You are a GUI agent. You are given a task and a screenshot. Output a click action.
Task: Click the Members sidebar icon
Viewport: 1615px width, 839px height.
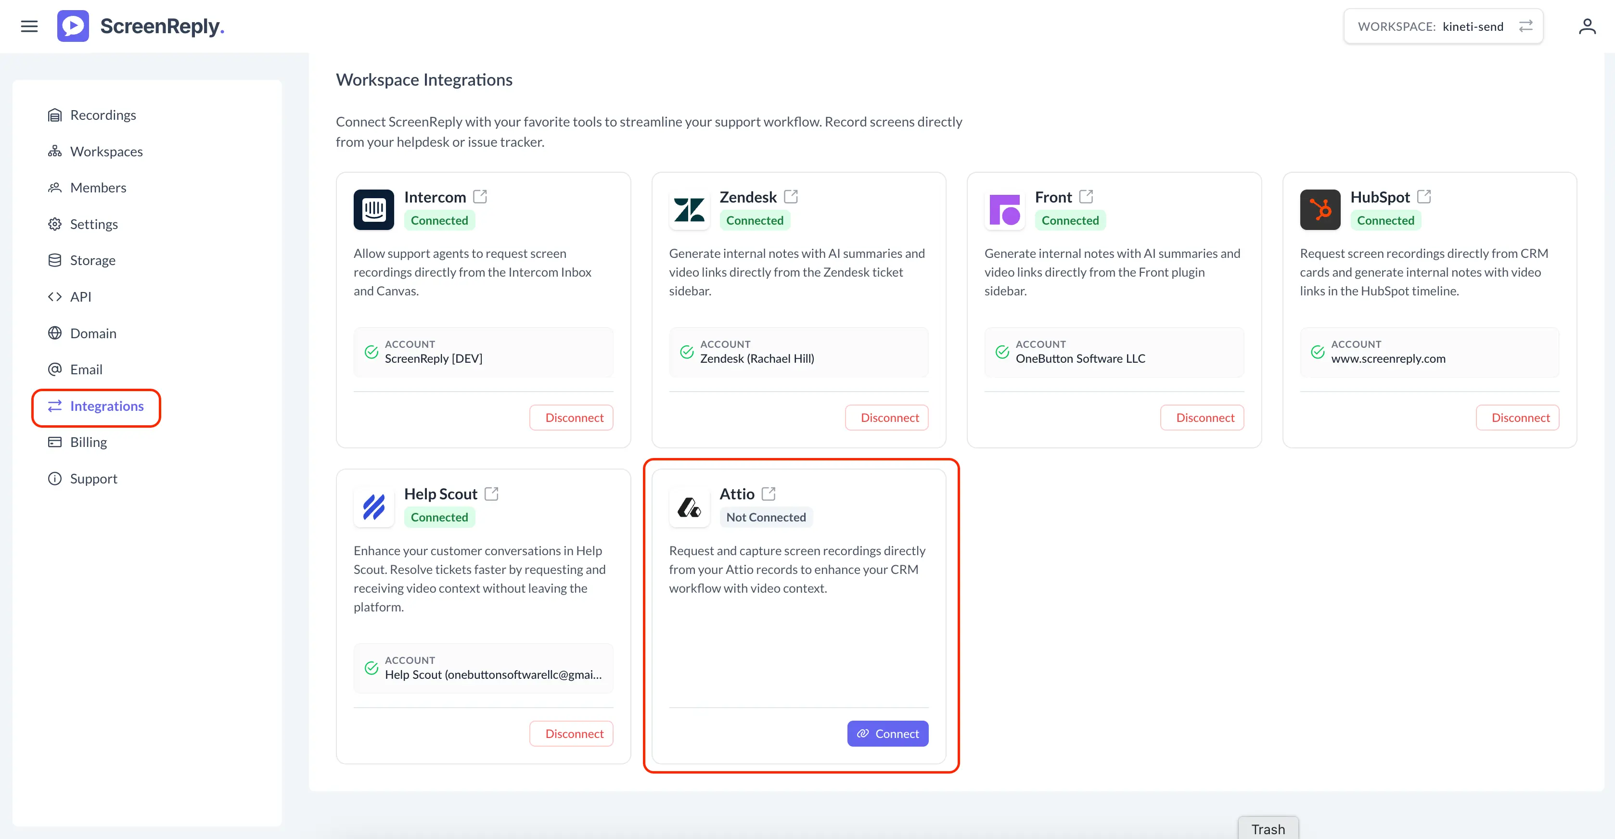pyautogui.click(x=55, y=188)
